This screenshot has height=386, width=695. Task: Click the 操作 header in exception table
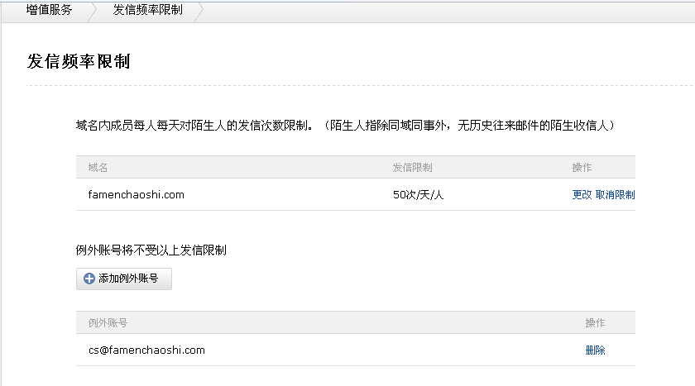(x=595, y=322)
